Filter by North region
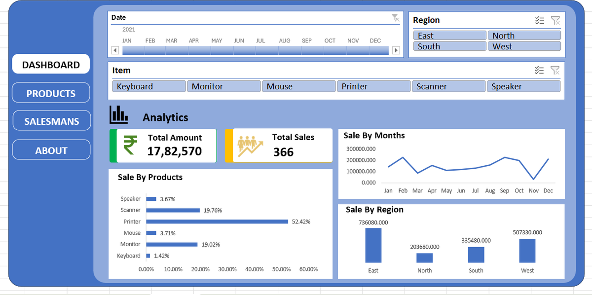 click(524, 36)
